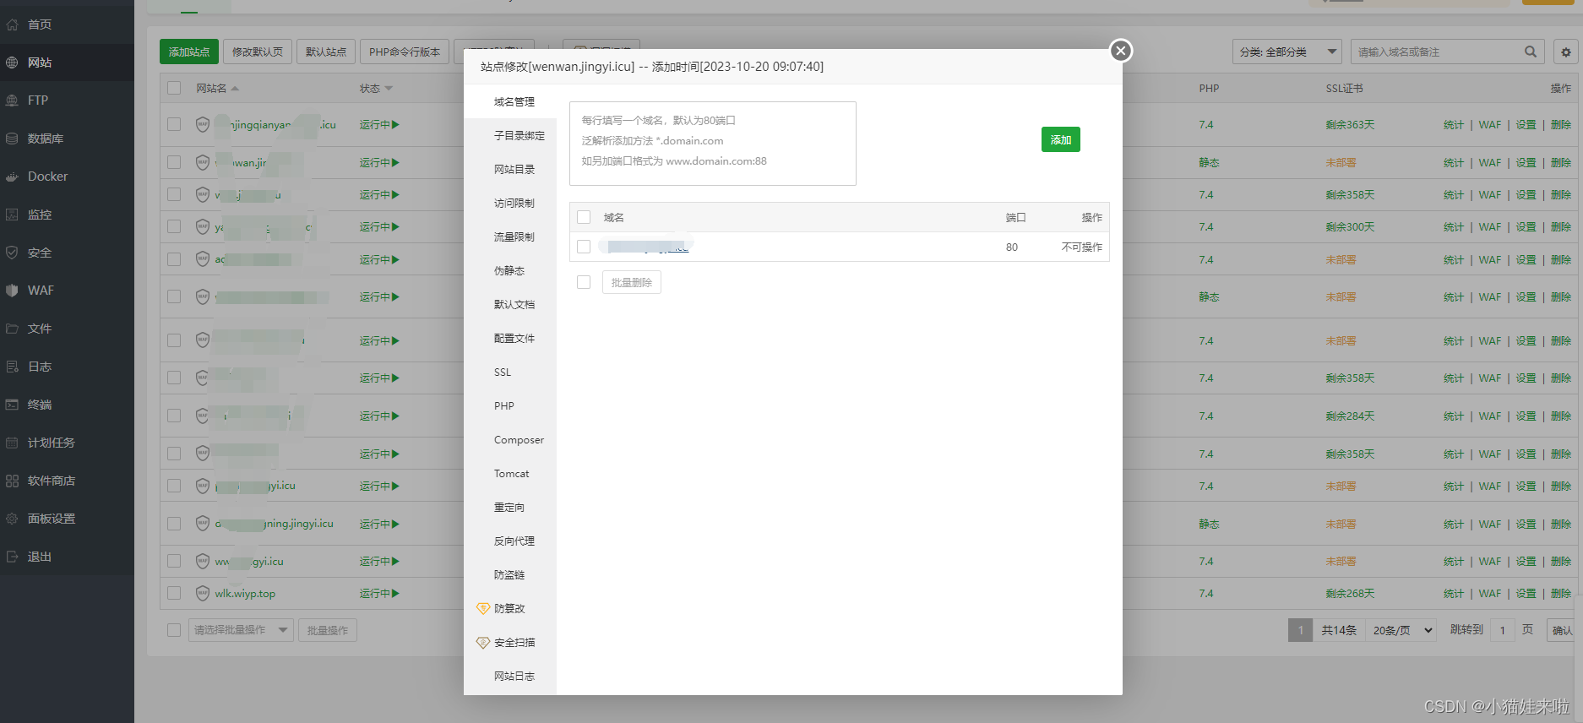The height and width of the screenshot is (723, 1583).
Task: Open the table settings gear icon
Action: tap(1565, 52)
